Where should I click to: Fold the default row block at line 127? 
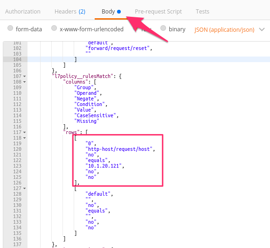[24, 189]
